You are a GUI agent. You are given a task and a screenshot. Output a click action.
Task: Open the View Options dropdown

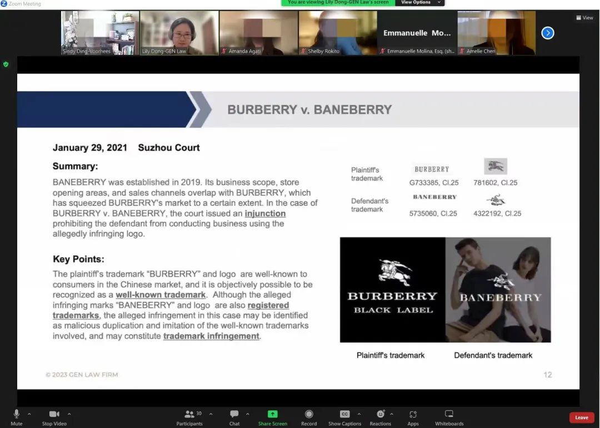[x=420, y=3]
